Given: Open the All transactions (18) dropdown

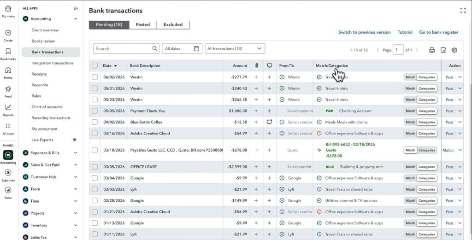Looking at the screenshot, I should pyautogui.click(x=235, y=48).
